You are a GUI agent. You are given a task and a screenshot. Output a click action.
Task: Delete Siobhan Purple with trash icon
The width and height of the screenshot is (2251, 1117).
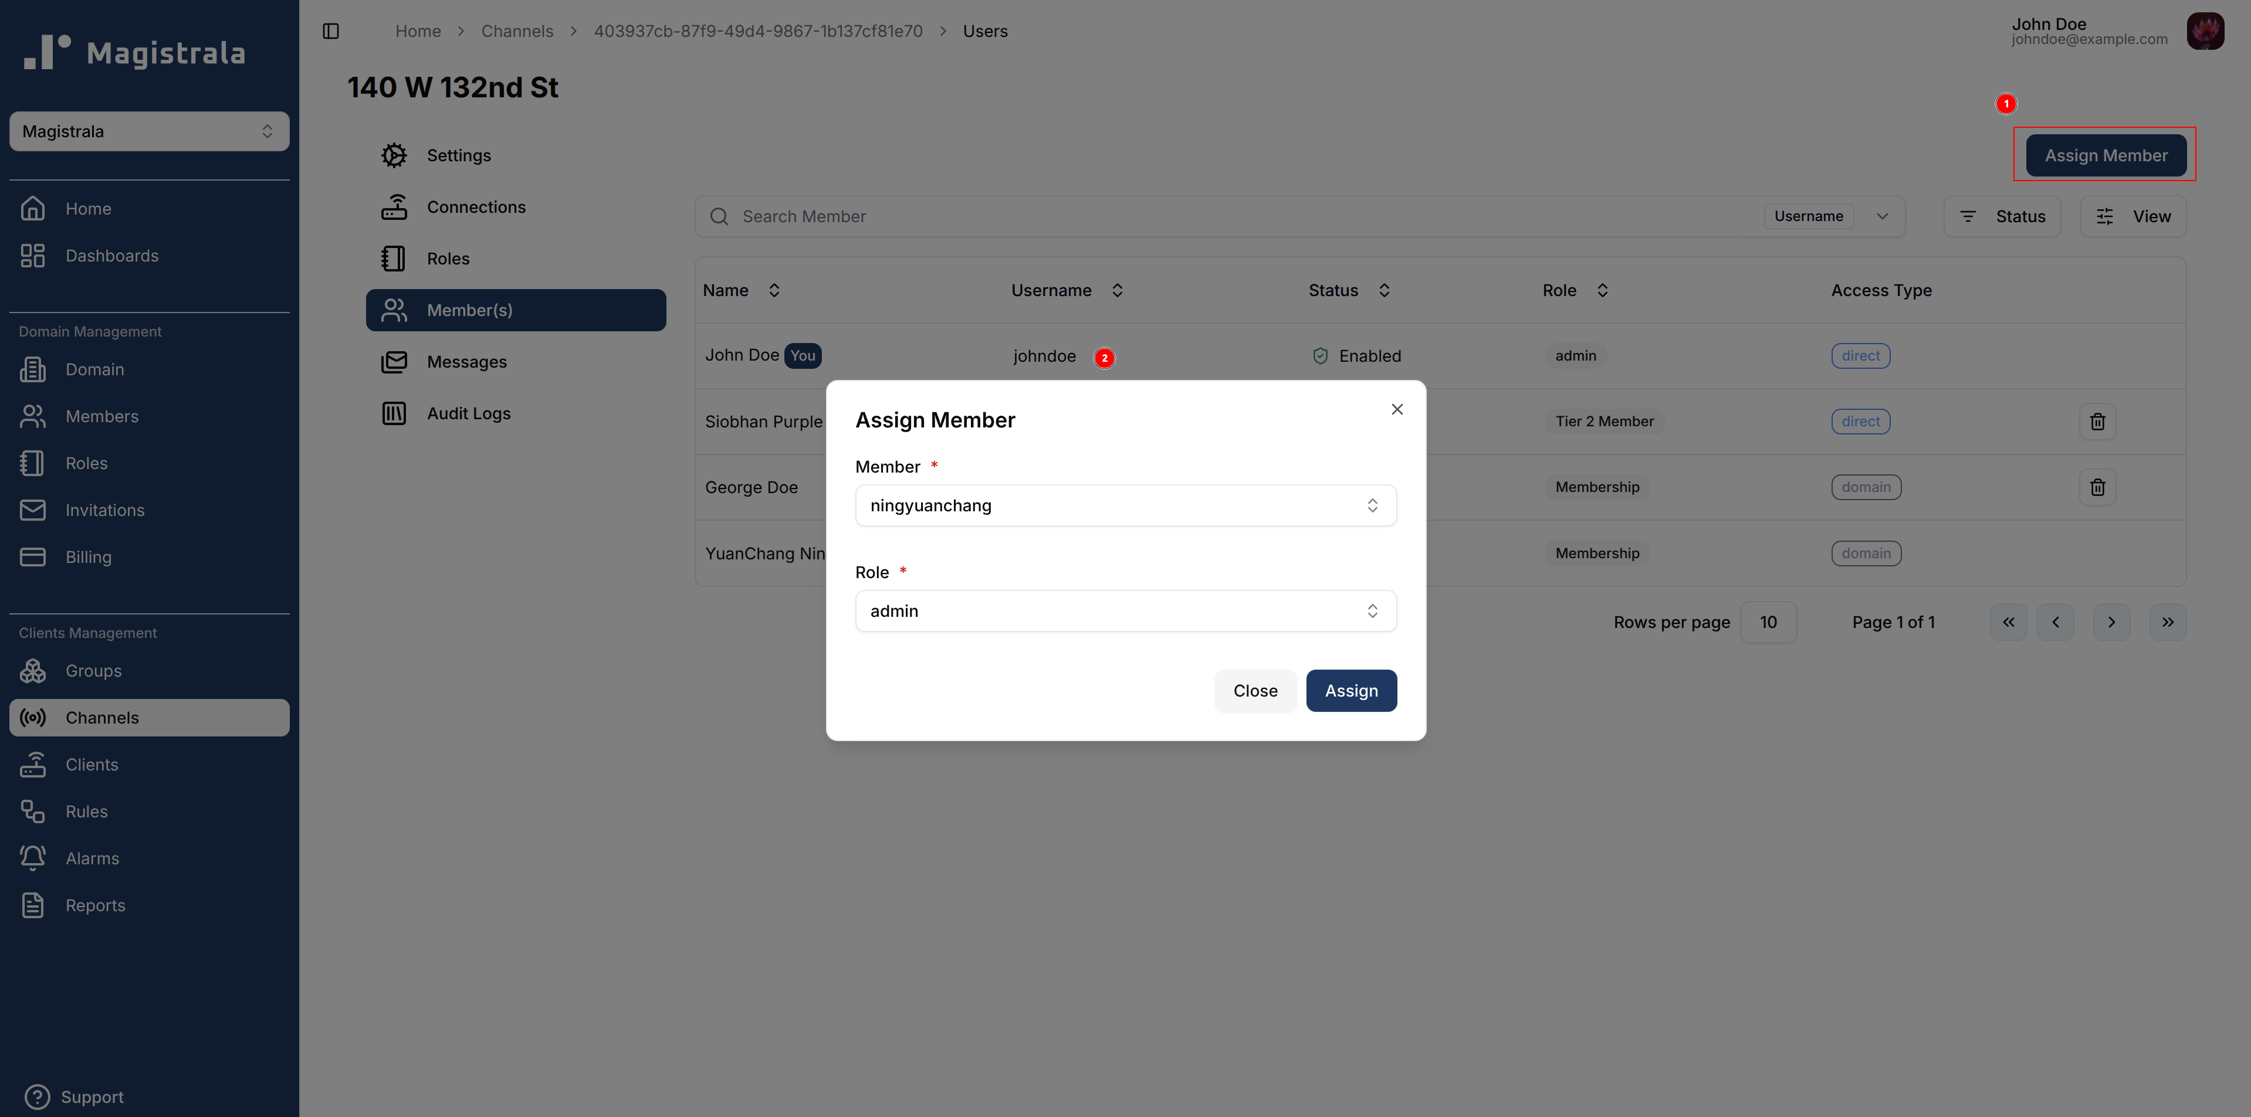pos(2097,422)
